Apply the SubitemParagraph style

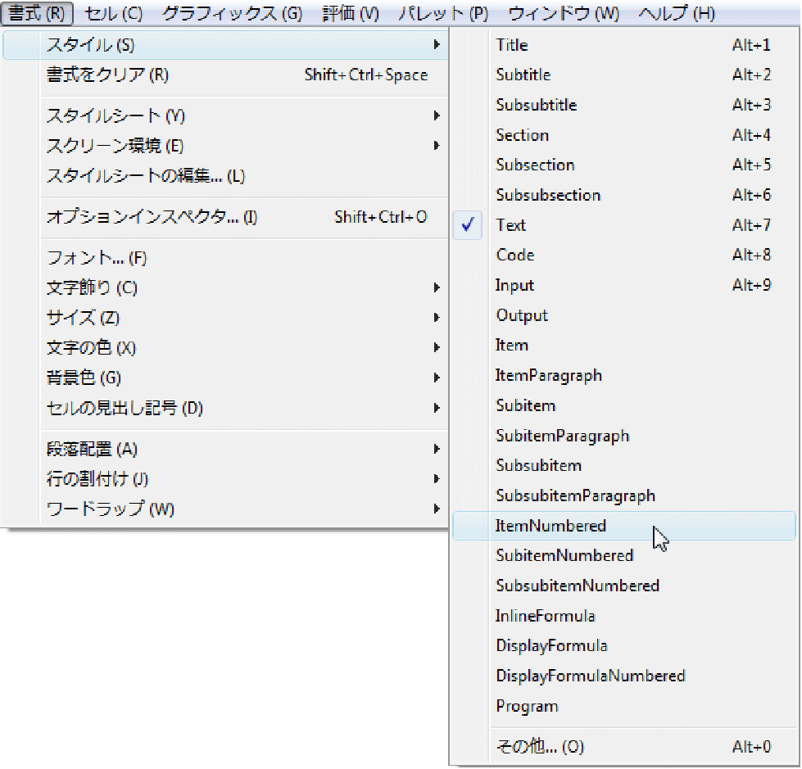coord(624,436)
